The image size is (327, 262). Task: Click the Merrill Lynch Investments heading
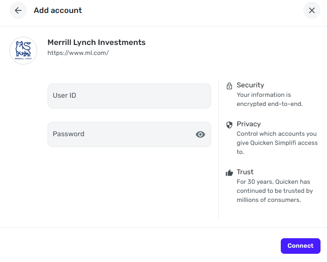click(x=96, y=42)
